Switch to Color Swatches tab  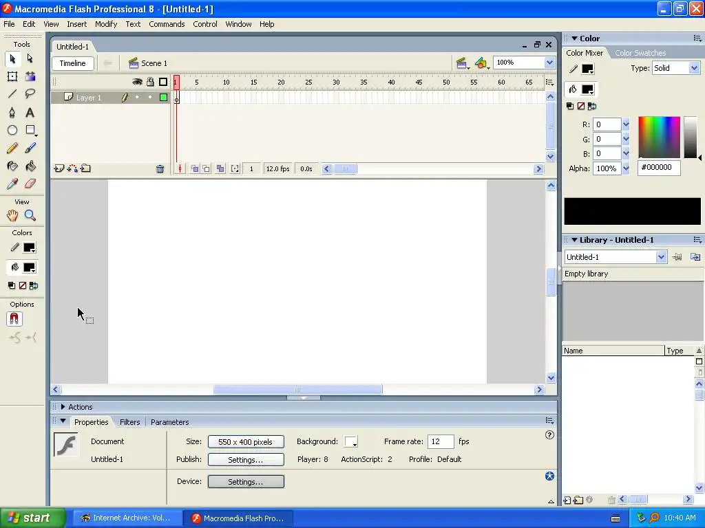[x=640, y=53]
